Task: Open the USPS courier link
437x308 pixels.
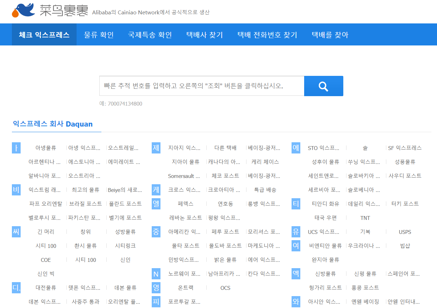Action: (405, 232)
